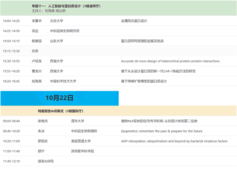Click affiliation 中科院微生物研究所
The image size is (237, 170).
coord(65,31)
